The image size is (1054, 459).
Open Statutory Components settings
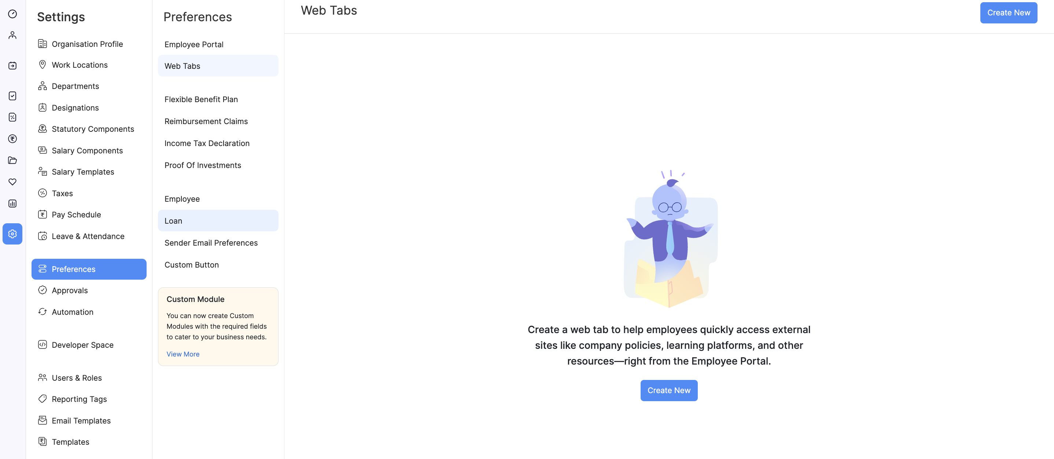pos(92,129)
